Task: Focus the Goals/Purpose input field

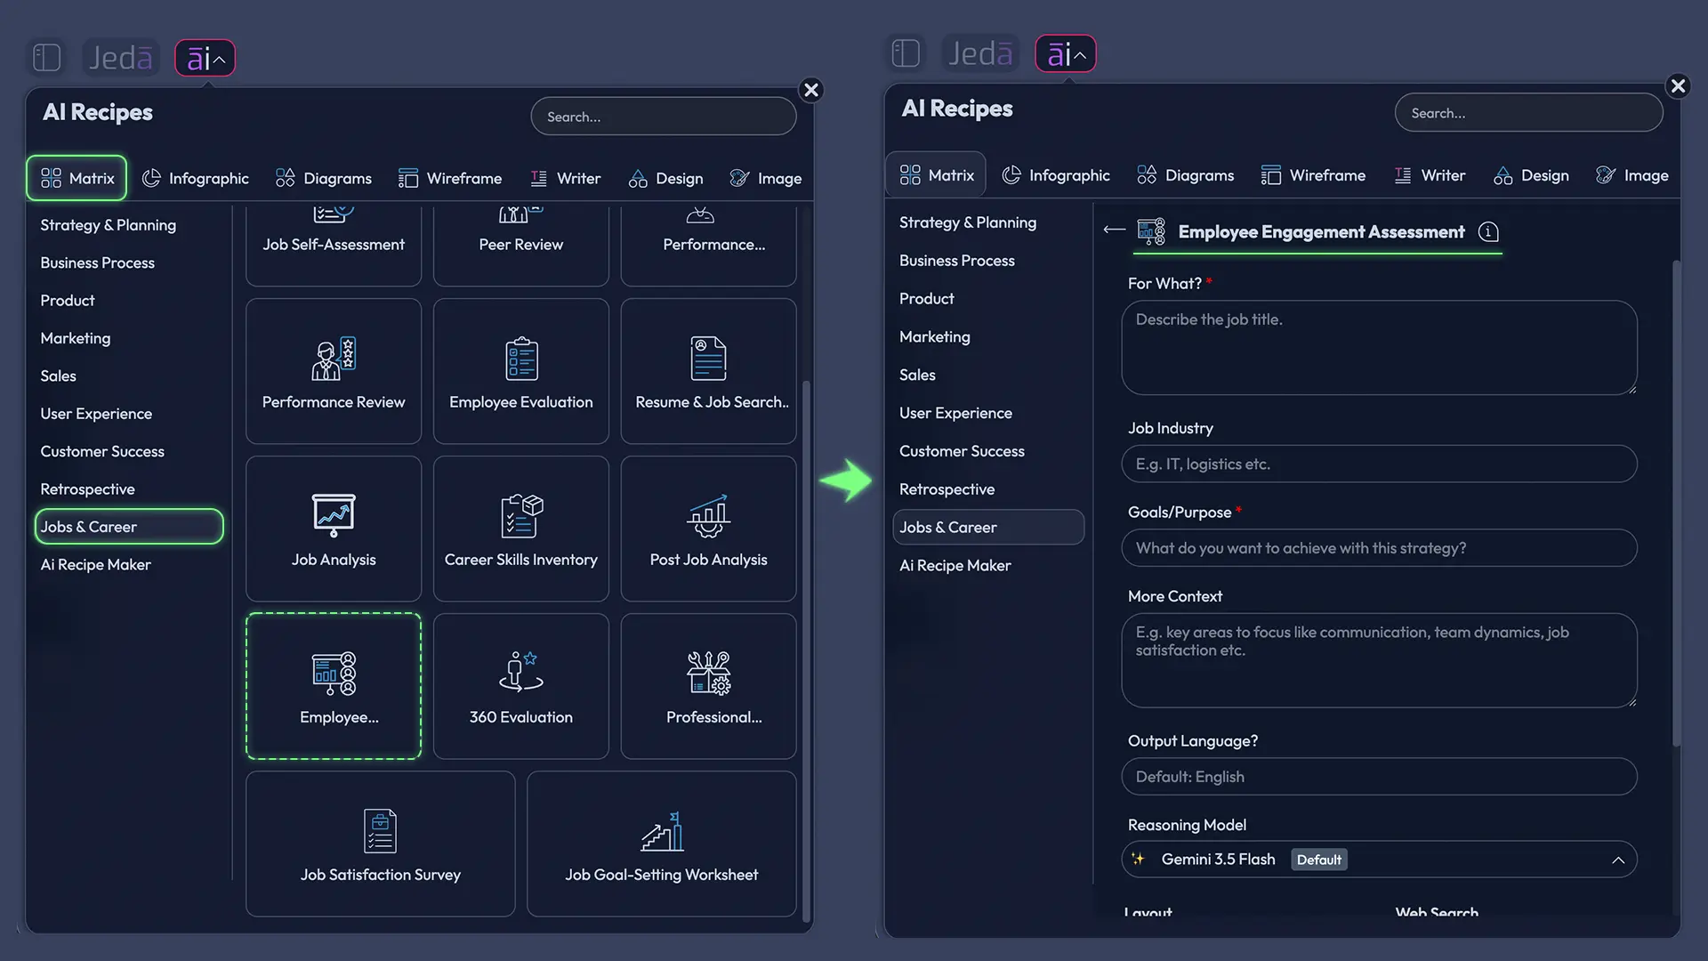Action: click(x=1379, y=548)
